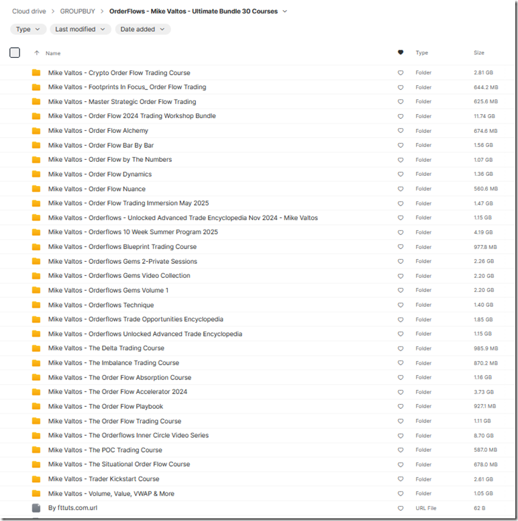Viewport: 518px width, 521px height.
Task: Sort by the Type column header
Action: 421,52
